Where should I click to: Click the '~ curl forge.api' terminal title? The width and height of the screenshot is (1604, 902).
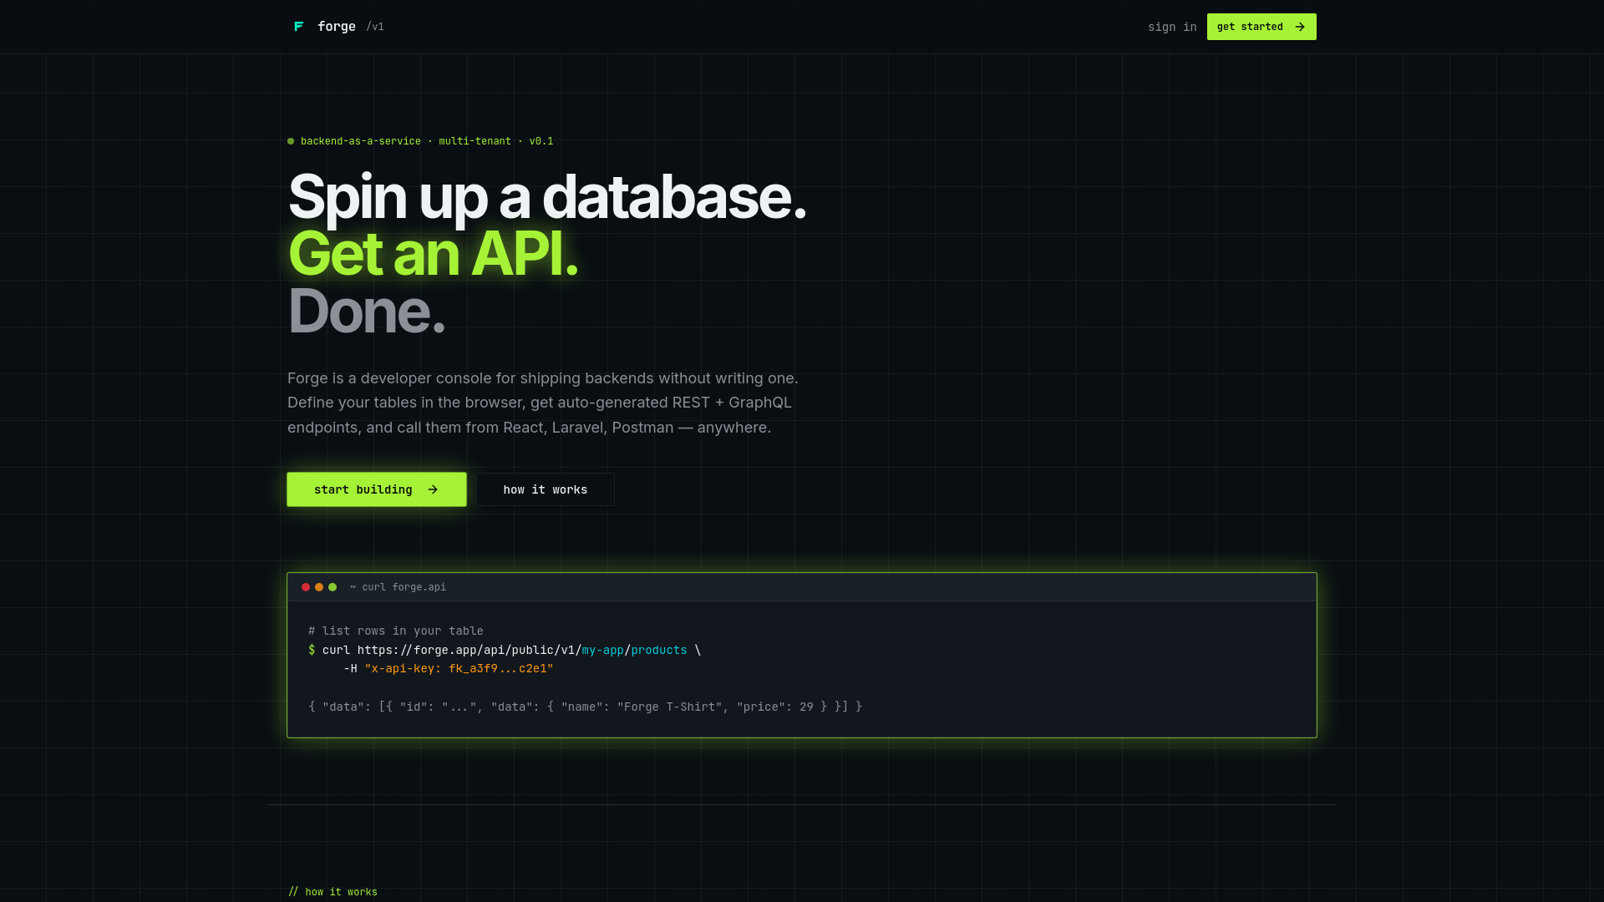tap(398, 587)
